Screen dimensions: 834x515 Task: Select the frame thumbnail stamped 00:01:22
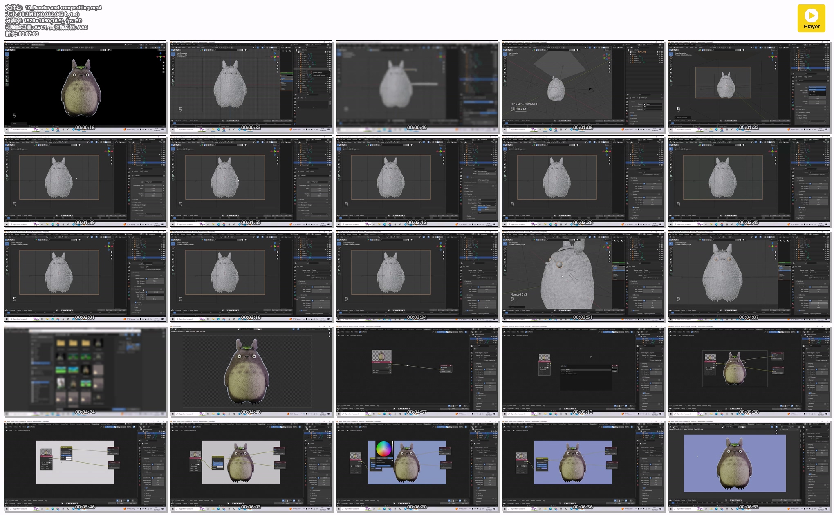tap(749, 86)
